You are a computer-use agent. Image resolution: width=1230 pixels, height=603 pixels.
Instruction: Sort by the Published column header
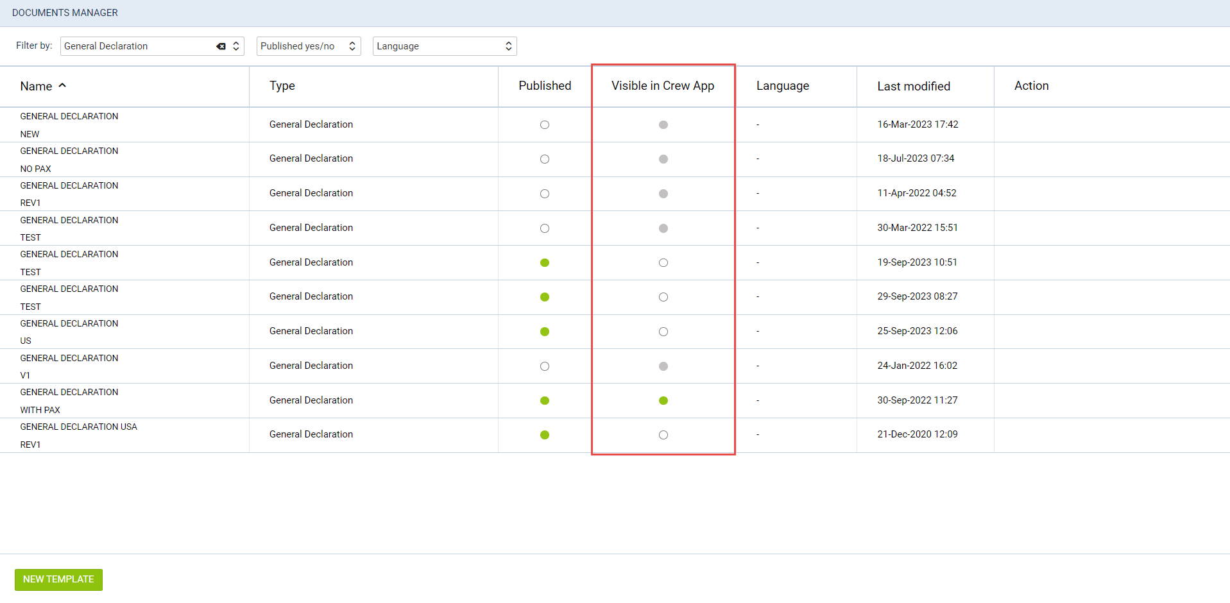coord(545,86)
